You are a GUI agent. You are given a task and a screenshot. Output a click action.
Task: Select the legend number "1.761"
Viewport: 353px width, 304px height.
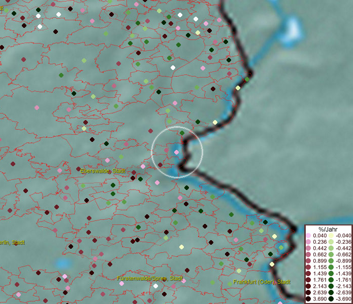(x=319, y=280)
